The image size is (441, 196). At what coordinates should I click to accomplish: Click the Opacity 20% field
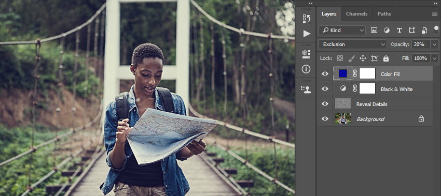coord(421,44)
